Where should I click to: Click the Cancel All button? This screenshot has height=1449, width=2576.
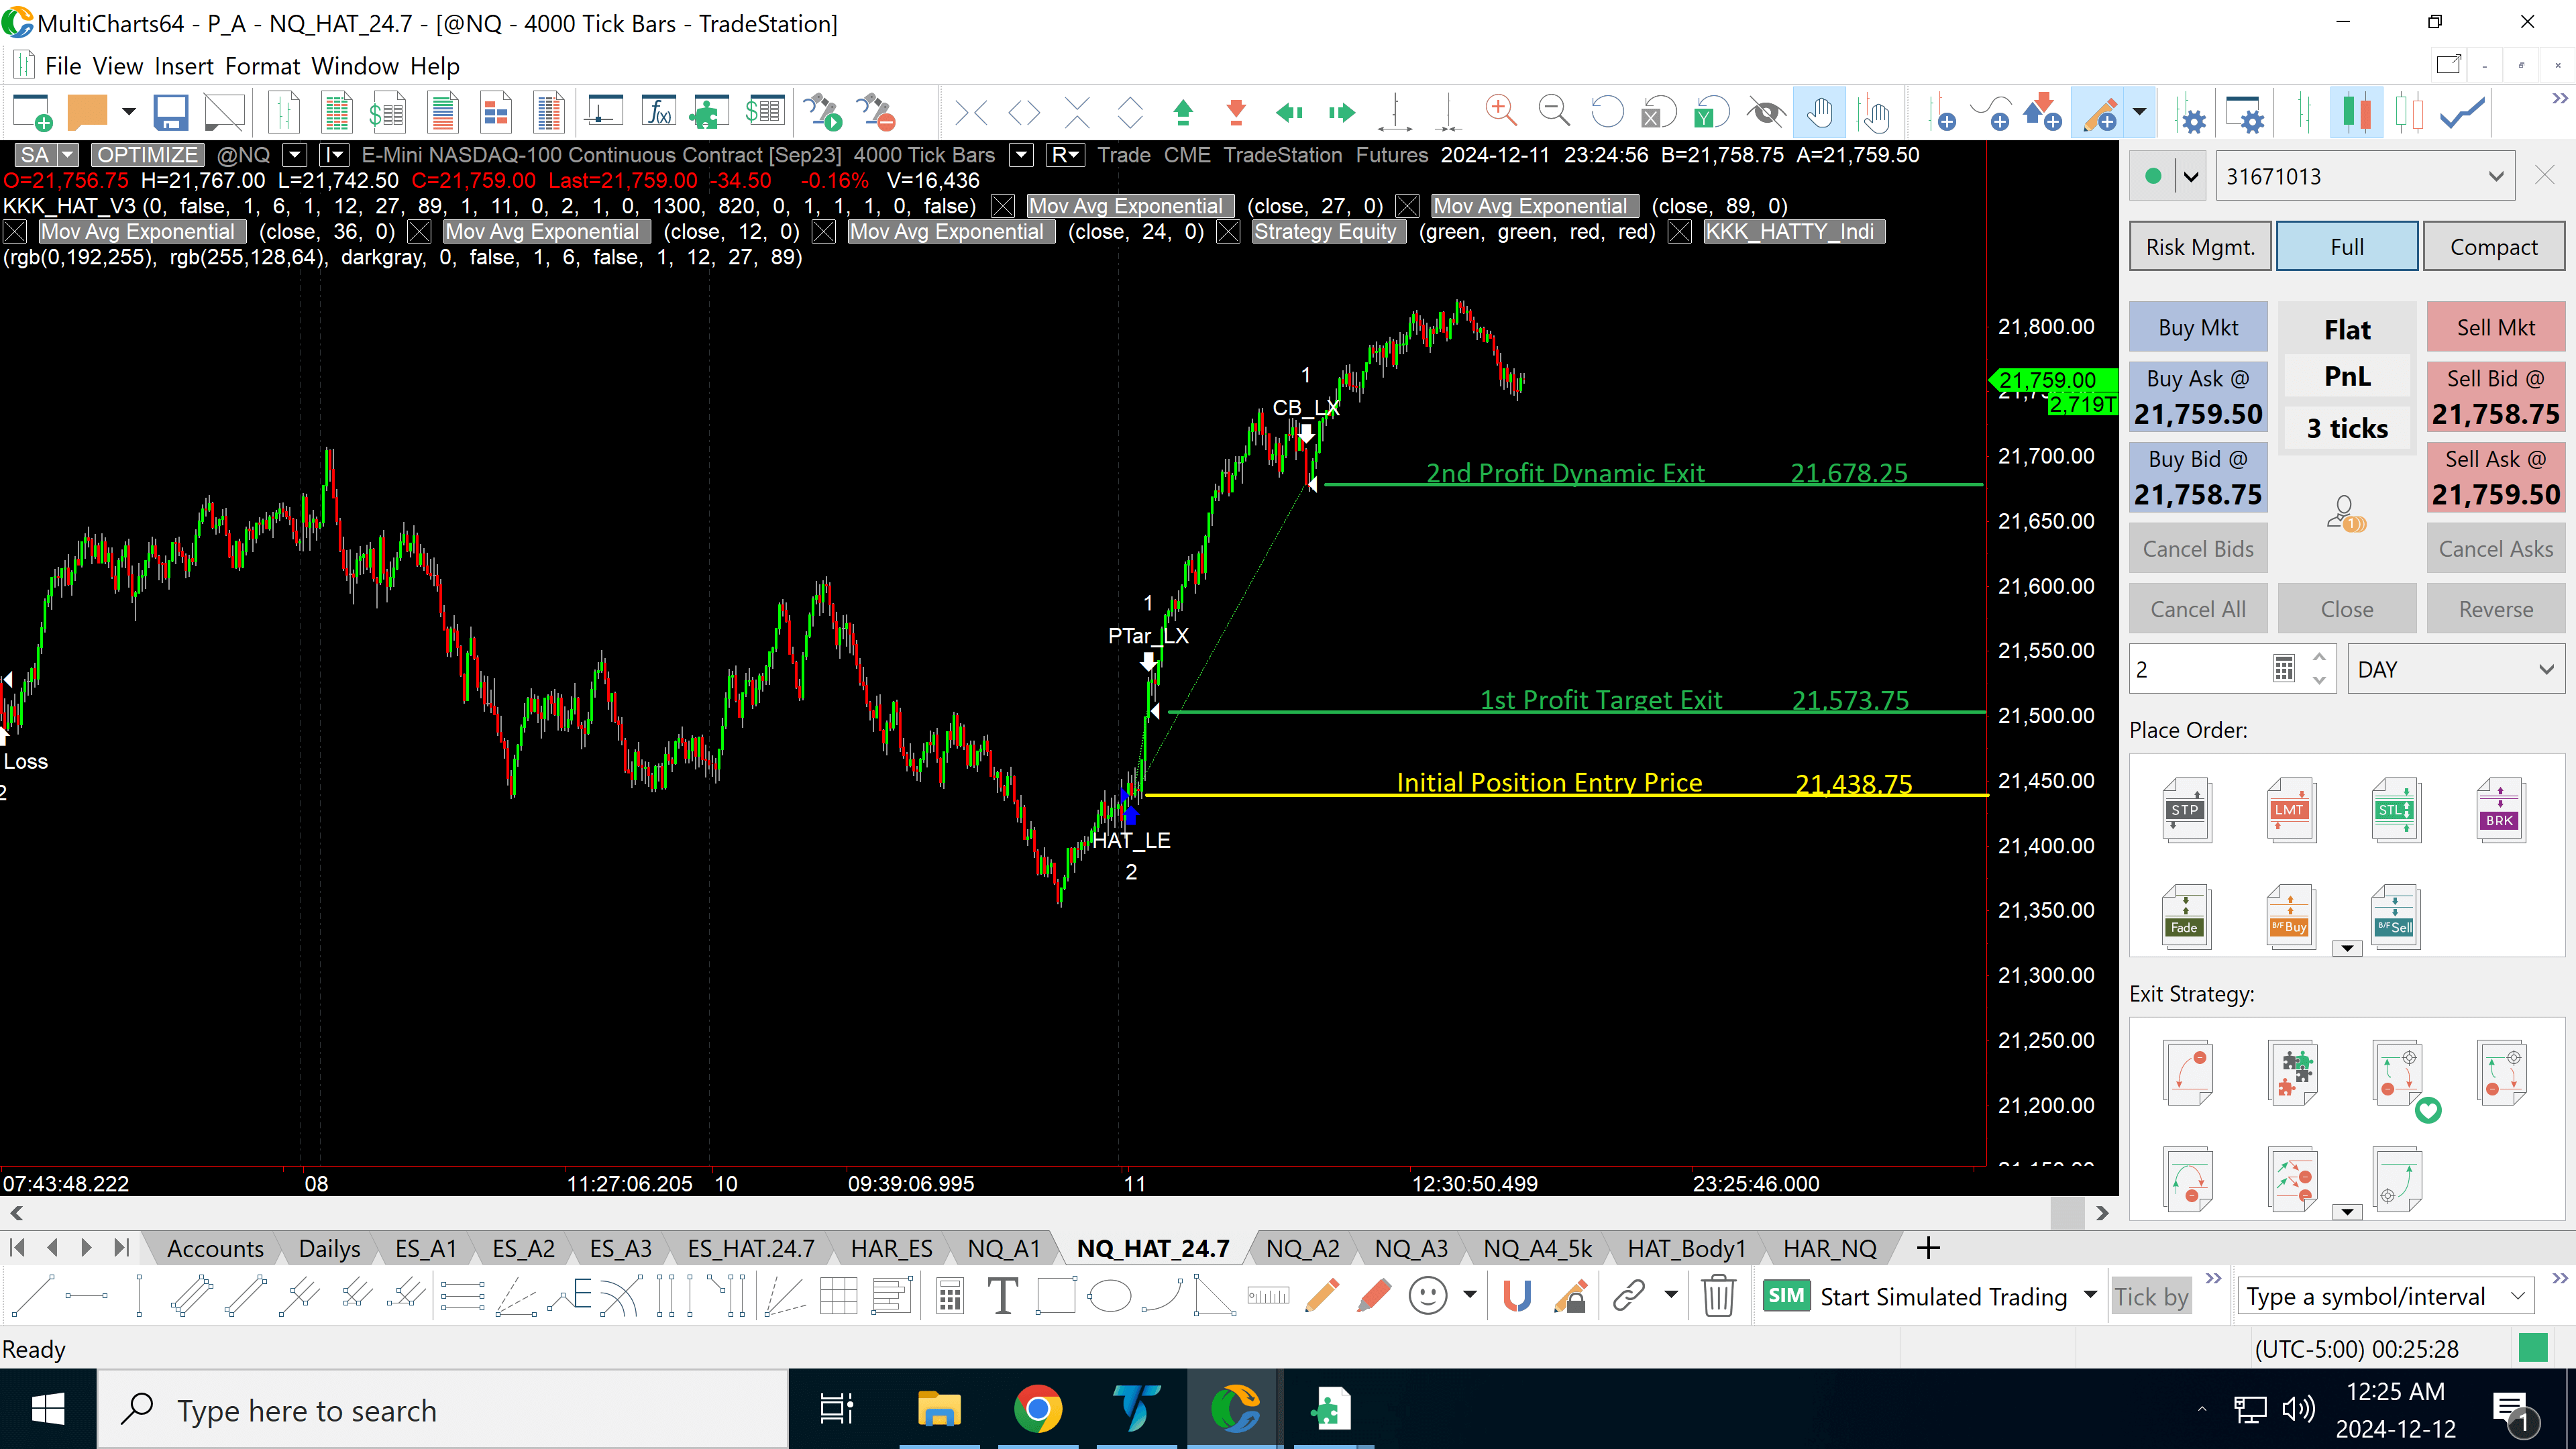point(2198,609)
